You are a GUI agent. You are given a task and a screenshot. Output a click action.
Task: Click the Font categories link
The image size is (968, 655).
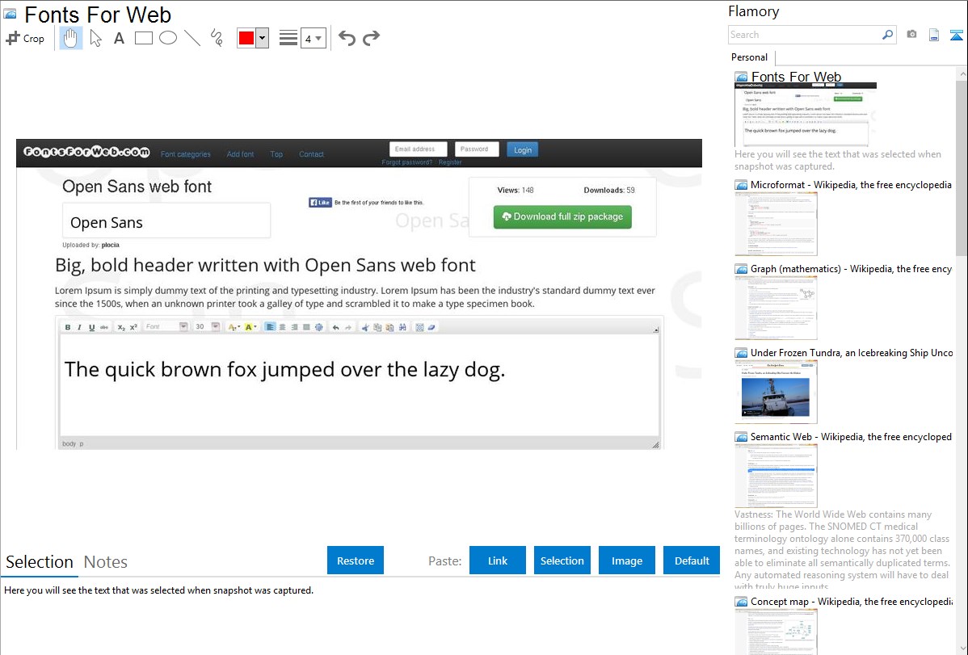point(186,154)
